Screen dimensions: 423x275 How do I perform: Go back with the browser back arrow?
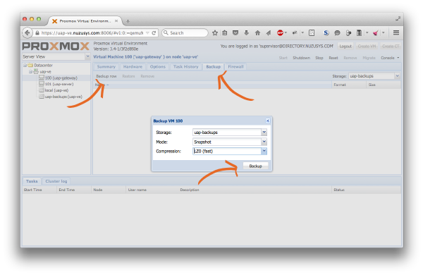[x=27, y=33]
